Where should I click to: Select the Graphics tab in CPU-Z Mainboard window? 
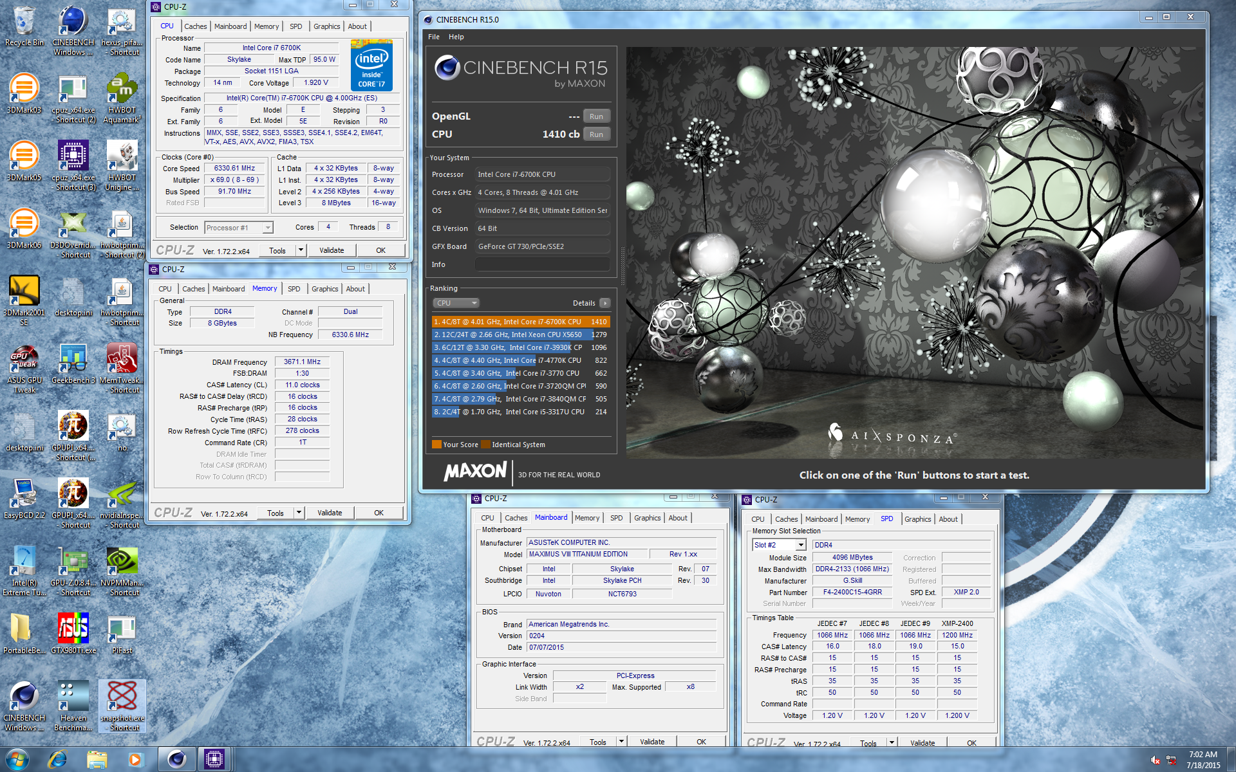[x=648, y=518]
